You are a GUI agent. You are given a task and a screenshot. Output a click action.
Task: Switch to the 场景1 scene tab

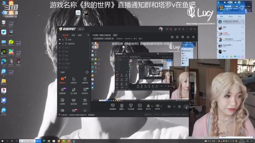coord(80,35)
